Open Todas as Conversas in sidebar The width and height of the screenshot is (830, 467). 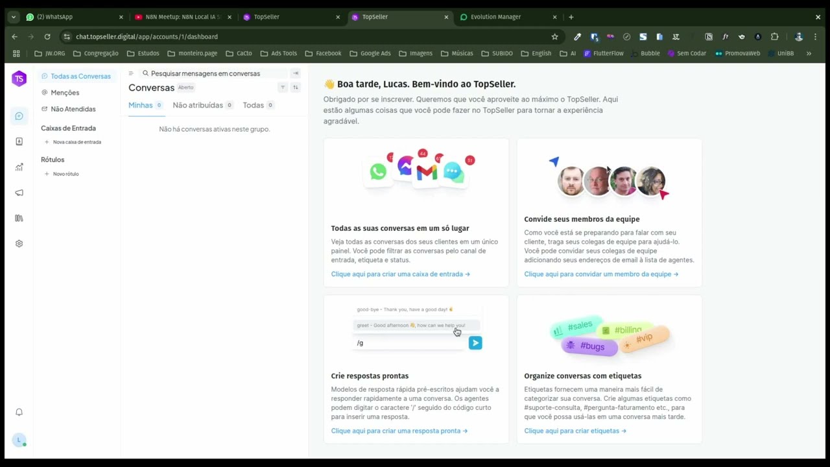pos(76,76)
